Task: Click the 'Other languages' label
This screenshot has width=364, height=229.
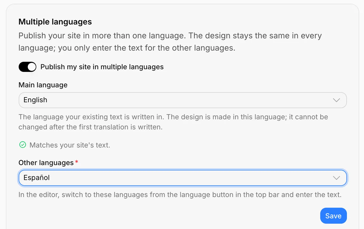Action: pyautogui.click(x=46, y=163)
